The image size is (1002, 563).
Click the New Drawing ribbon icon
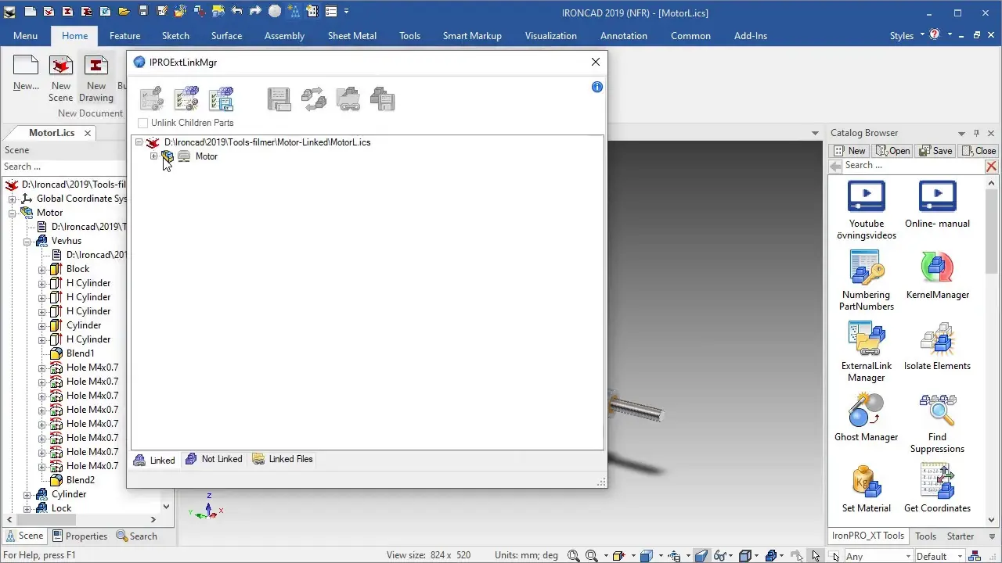(x=96, y=78)
